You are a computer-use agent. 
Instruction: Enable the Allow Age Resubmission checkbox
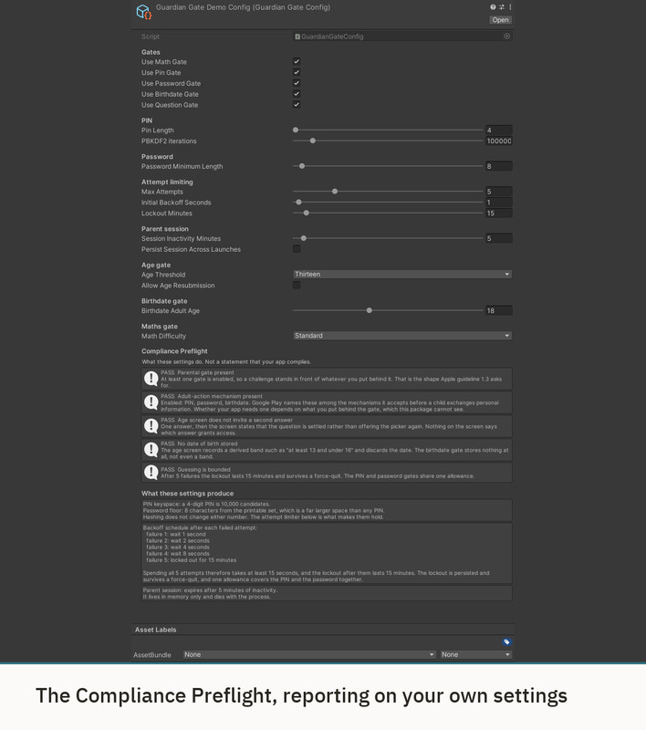tap(297, 285)
